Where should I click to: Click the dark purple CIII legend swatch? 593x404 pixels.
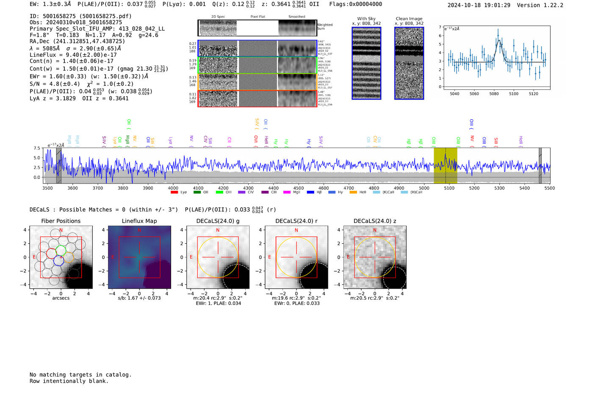[x=265, y=192]
